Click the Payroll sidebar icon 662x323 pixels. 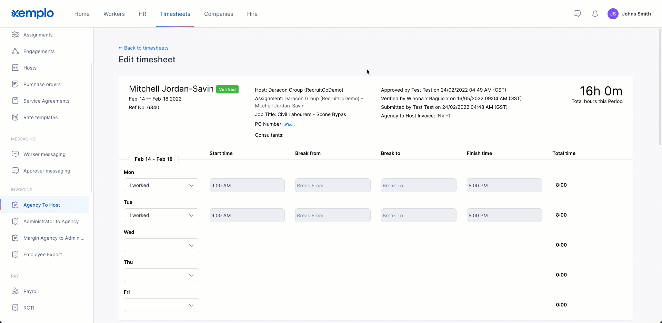click(15, 291)
